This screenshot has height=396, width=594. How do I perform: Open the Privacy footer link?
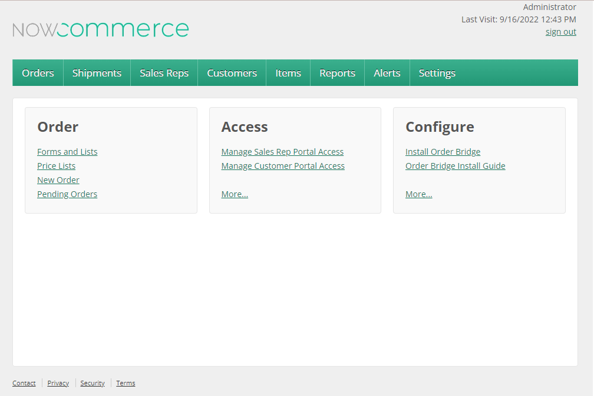point(58,383)
